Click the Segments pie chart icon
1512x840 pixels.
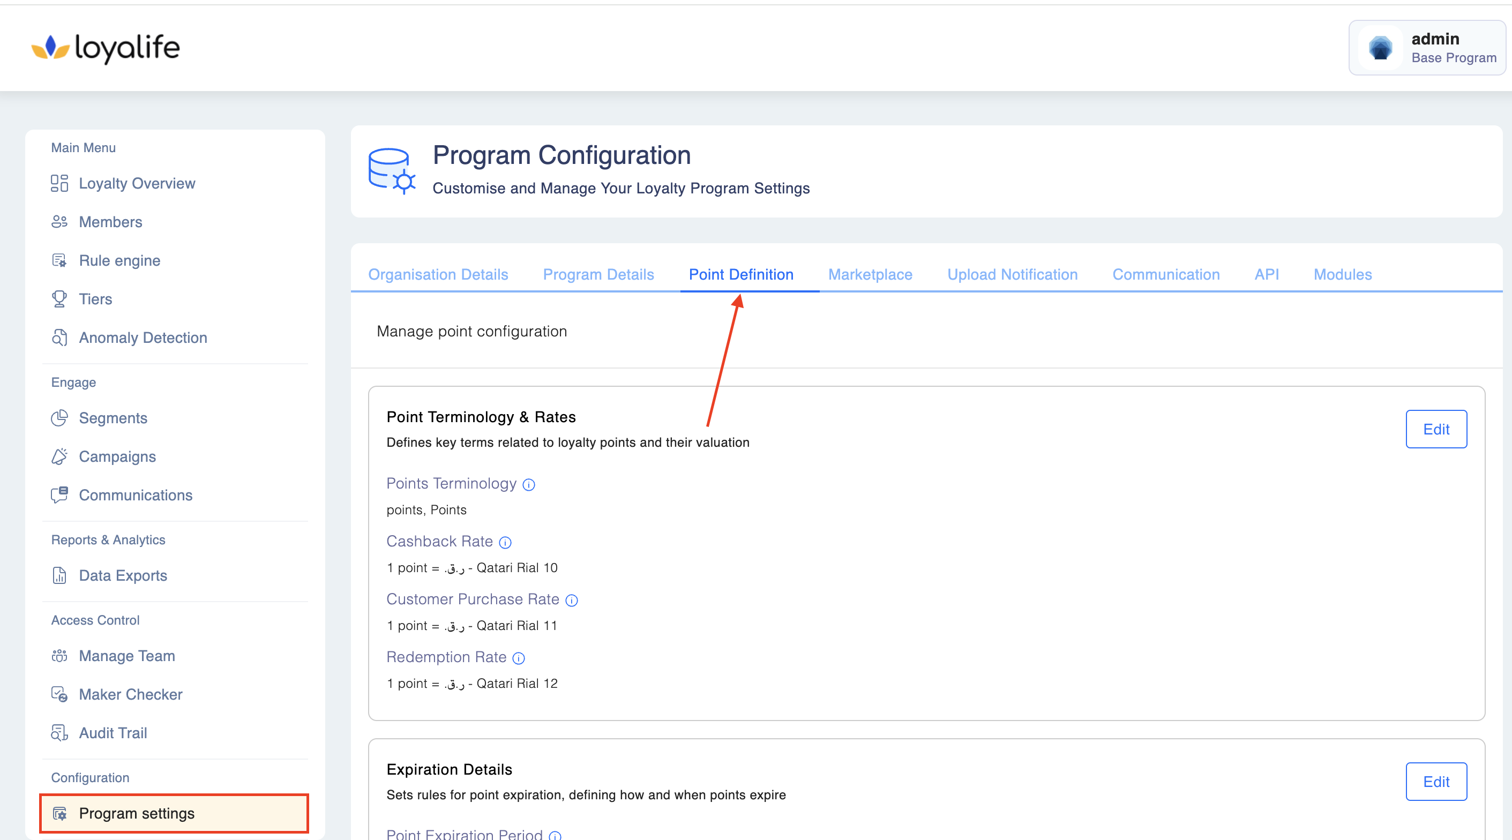click(59, 418)
